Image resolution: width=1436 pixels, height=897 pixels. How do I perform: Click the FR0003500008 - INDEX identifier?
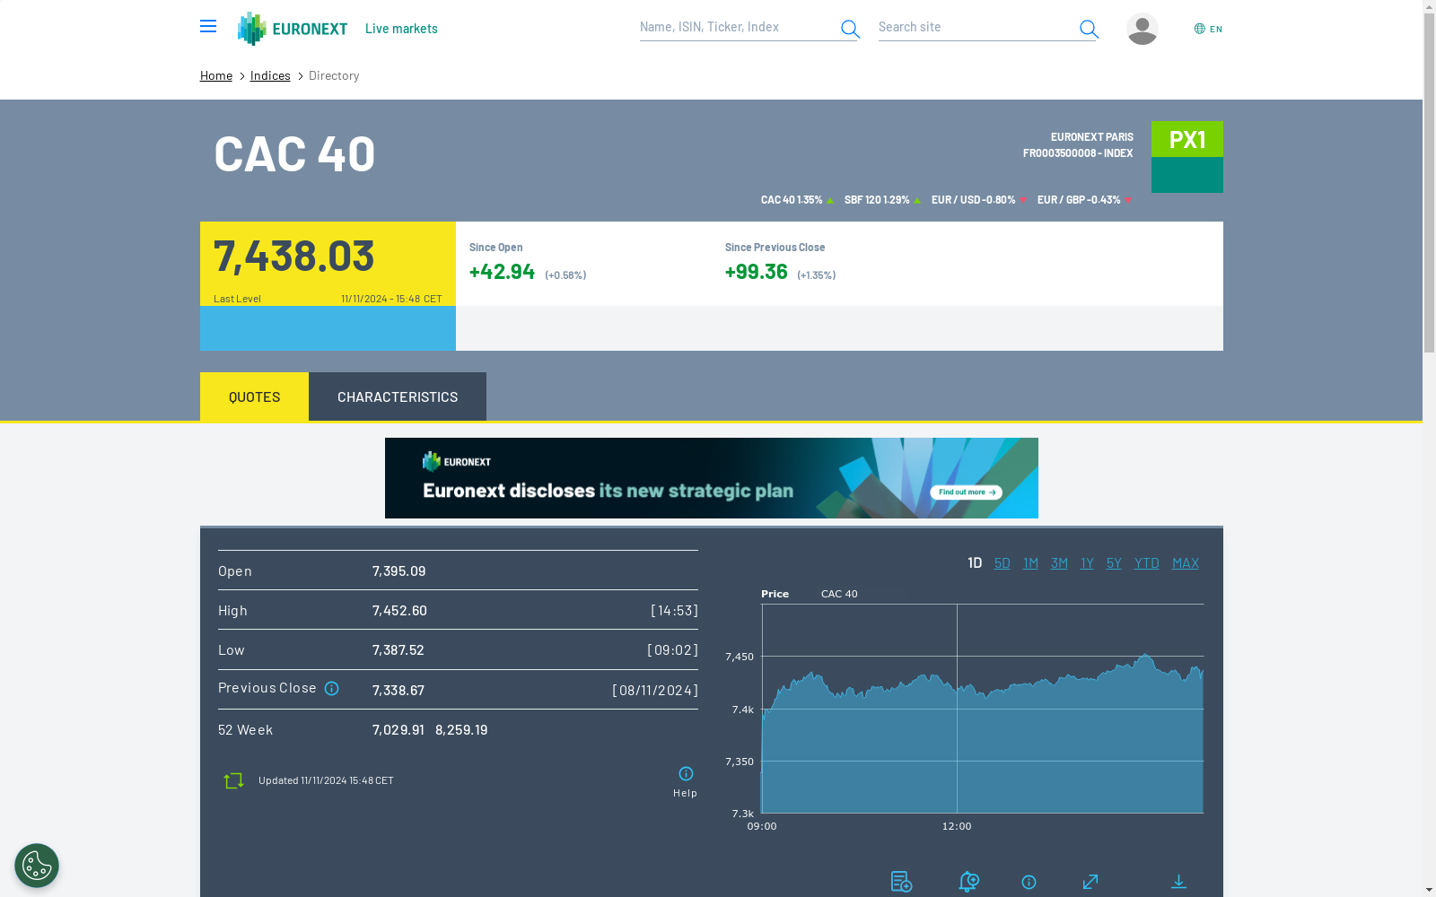pos(1078,153)
